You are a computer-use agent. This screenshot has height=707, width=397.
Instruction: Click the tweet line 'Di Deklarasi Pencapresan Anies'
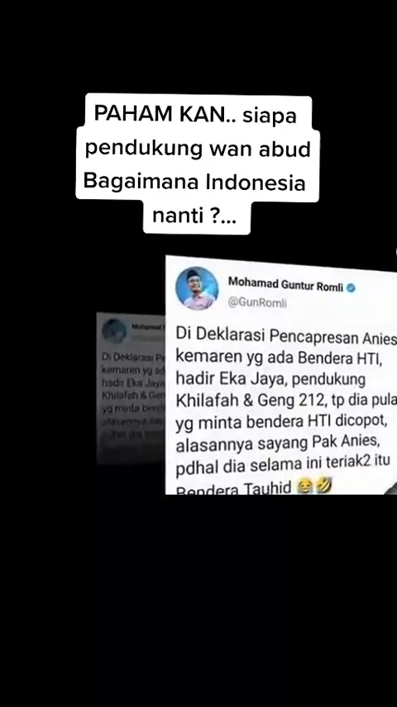[x=286, y=336]
